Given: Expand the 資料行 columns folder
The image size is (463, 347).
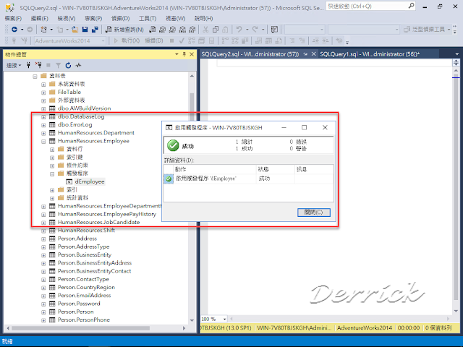Looking at the screenshot, I should (x=52, y=150).
